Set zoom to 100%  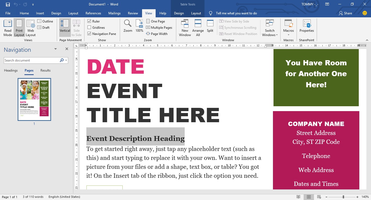[x=139, y=26]
